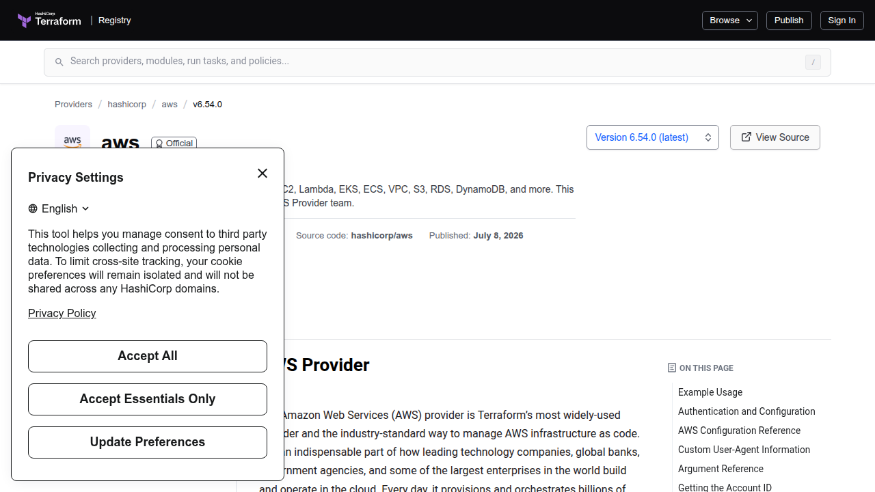This screenshot has width=875, height=492.
Task: Jump to Custom User-Agent Information section
Action: 744,450
